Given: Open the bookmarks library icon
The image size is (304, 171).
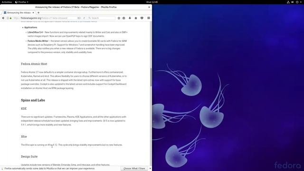Looking at the screenshot, I should coord(124,18).
